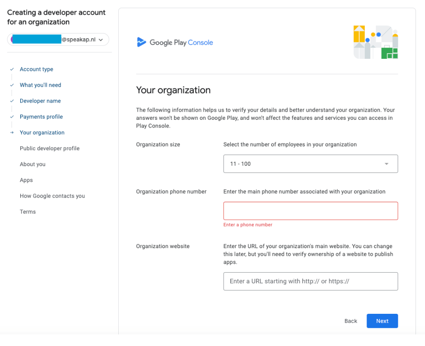Click the 'Organization website' label
Image resolution: width=425 pixels, height=346 pixels.
click(163, 246)
